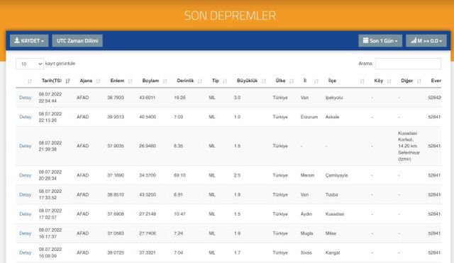454x263 pixels.
Task: Click the magnitude 3.0 cell in Van row
Action: (x=237, y=98)
